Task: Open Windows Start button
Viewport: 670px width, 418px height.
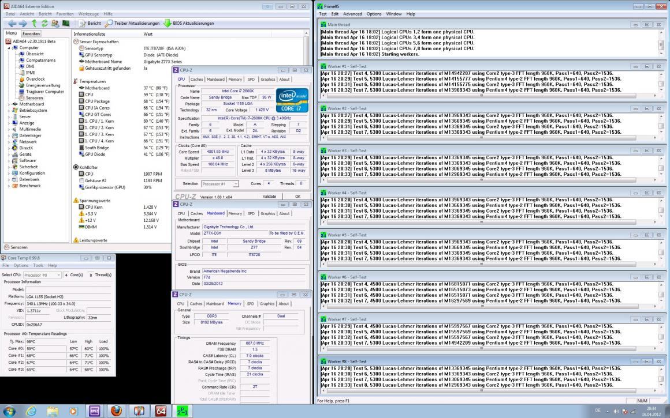Action: tap(9, 411)
